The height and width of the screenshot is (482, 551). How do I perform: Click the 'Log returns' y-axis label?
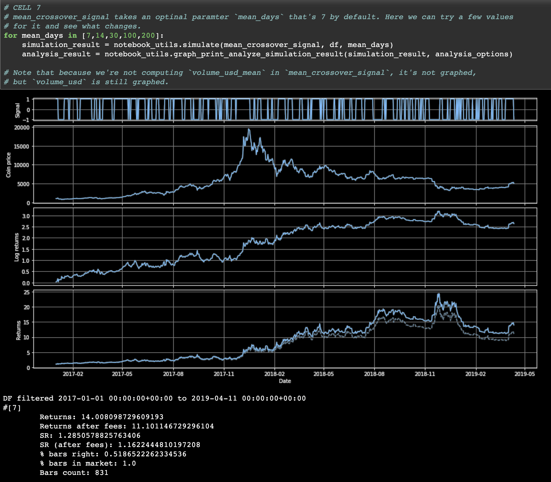17,247
